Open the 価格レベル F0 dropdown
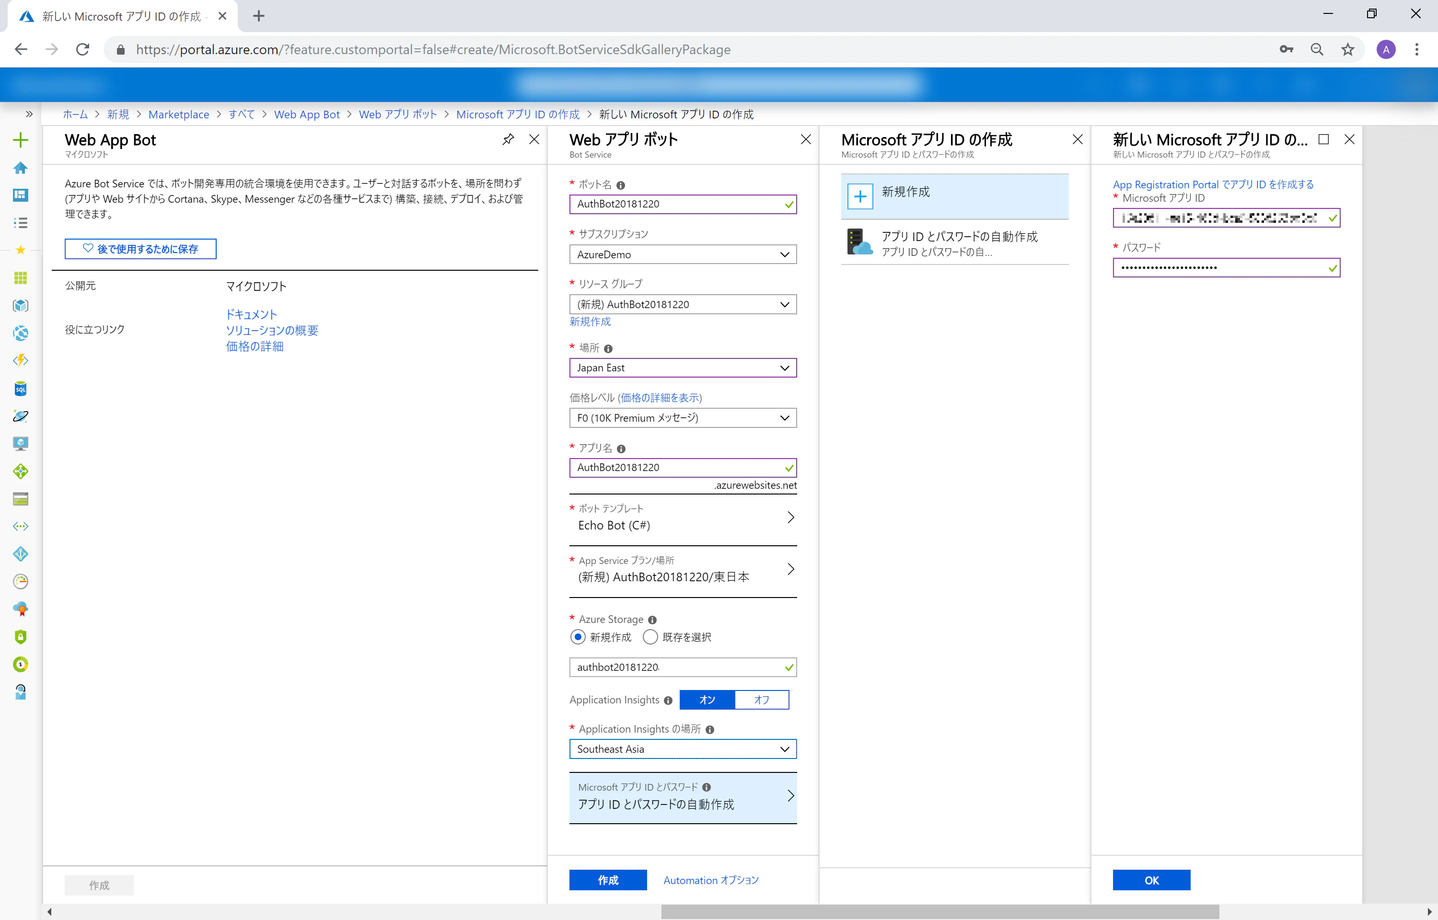The height and width of the screenshot is (920, 1438). (683, 418)
